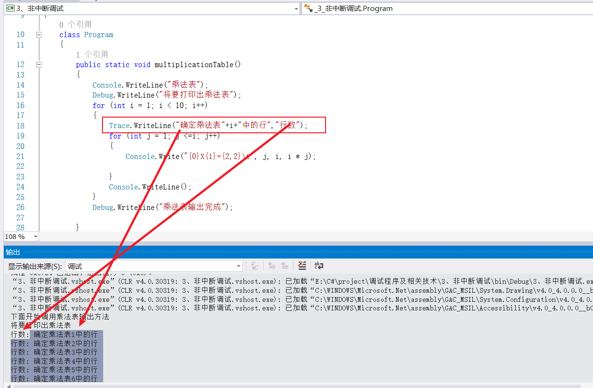593x388 pixels.
Task: Collapse the multiplicationTable method block
Action: tap(39, 65)
